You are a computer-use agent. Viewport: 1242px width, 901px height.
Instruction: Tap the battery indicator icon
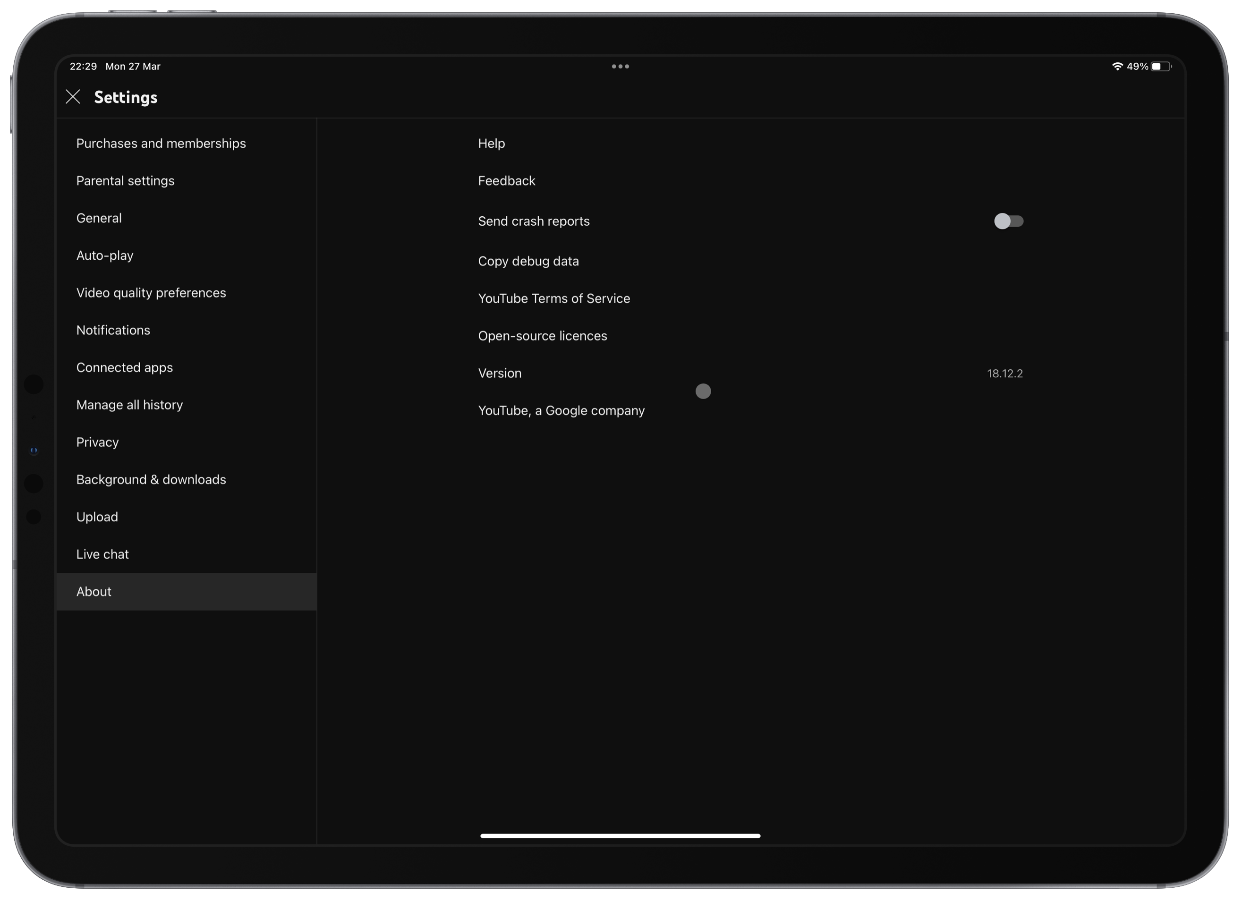click(1160, 66)
